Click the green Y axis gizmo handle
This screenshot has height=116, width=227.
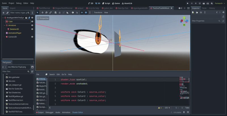184,18
